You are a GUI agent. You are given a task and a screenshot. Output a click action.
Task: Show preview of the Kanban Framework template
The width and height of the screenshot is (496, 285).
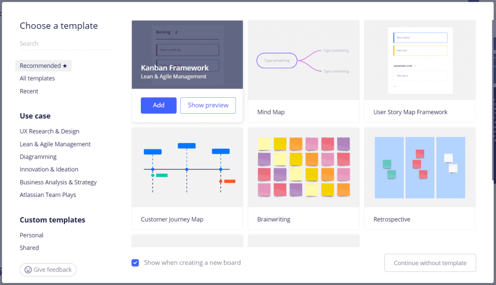coord(208,105)
